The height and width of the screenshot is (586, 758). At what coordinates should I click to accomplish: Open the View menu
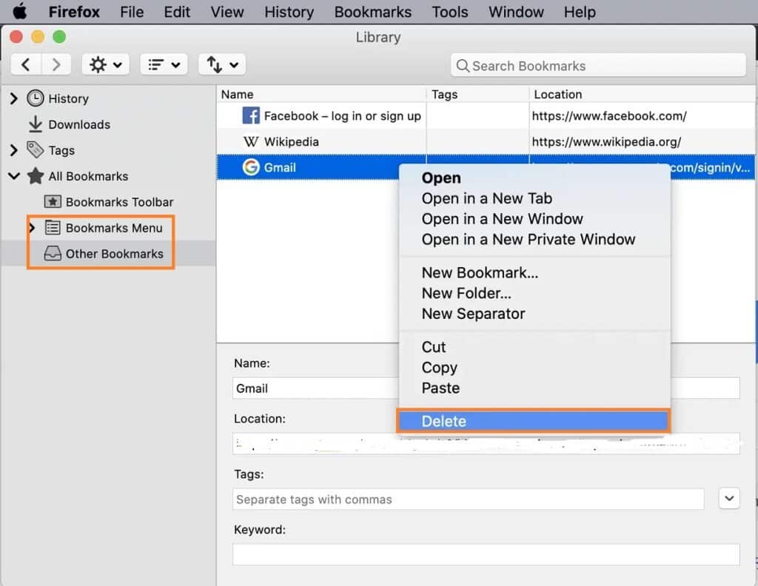click(x=227, y=12)
